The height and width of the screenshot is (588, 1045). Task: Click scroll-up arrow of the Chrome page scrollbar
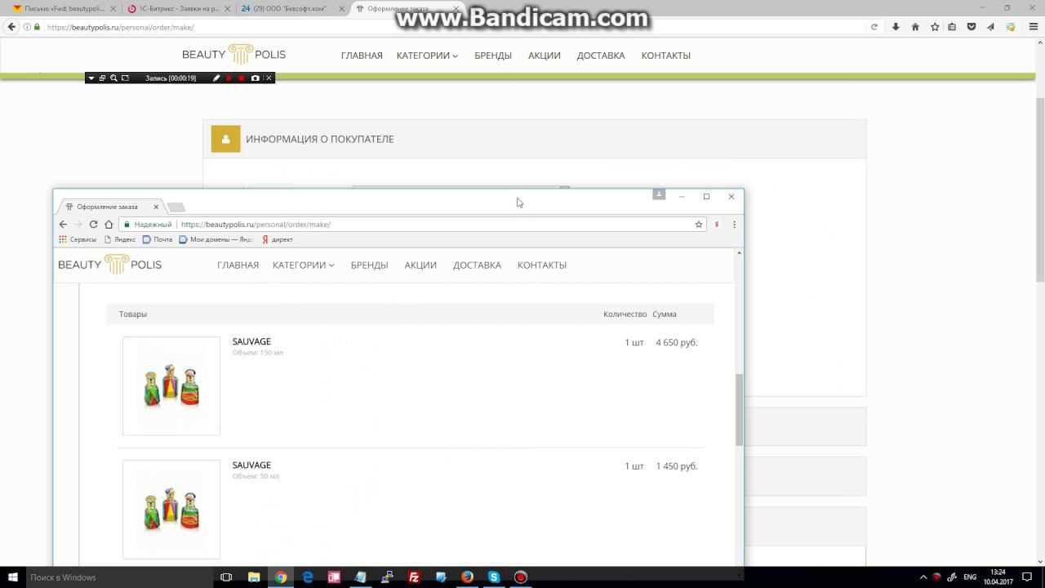(x=739, y=253)
